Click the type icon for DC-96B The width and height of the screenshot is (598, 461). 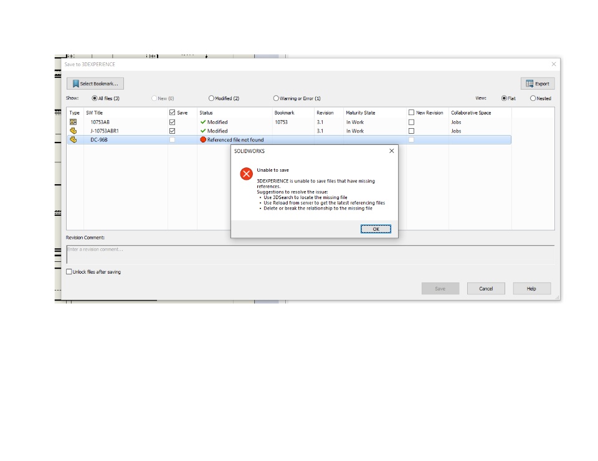coord(74,140)
